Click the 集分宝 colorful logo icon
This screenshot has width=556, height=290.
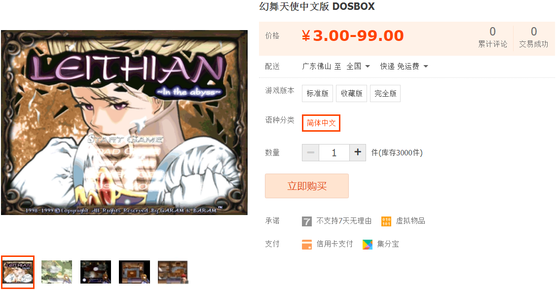tap(368, 244)
